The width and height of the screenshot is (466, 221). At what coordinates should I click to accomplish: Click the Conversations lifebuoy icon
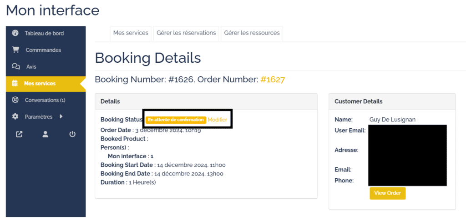pyautogui.click(x=15, y=100)
